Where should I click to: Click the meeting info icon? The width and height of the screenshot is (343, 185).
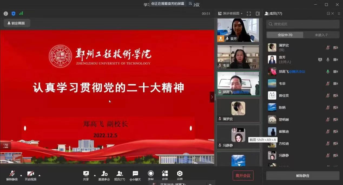point(6,13)
